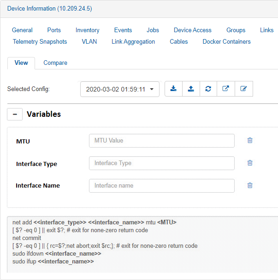
Task: Open the Selected Config date dropdown
Action: tap(120, 89)
